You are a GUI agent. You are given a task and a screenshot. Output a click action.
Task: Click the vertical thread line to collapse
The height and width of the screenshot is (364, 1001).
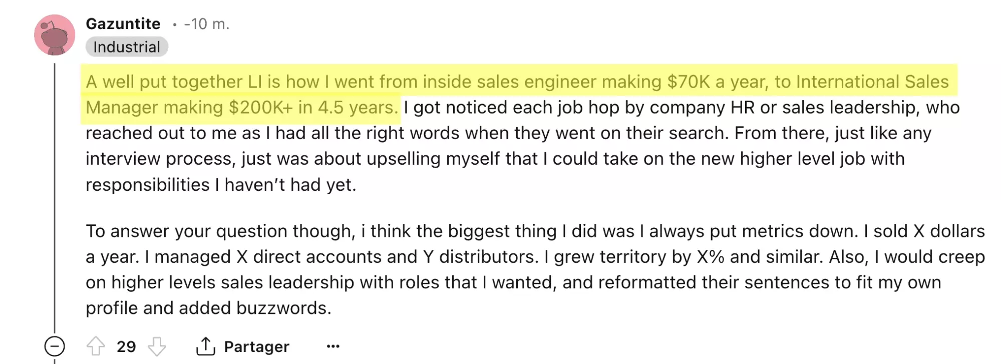[x=55, y=200]
